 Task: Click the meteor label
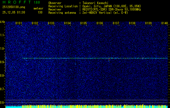pyautogui.click(x=38, y=8)
